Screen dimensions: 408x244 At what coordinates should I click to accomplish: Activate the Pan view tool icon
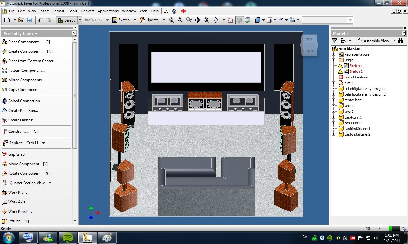pyautogui.click(x=198, y=20)
